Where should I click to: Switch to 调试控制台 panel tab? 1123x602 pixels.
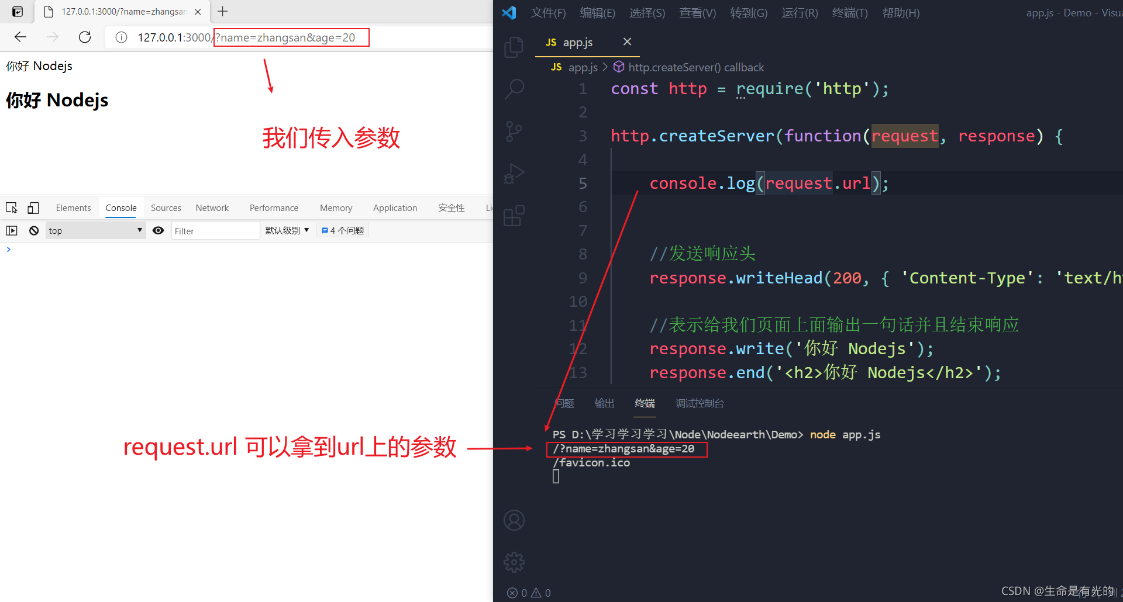[x=700, y=403]
